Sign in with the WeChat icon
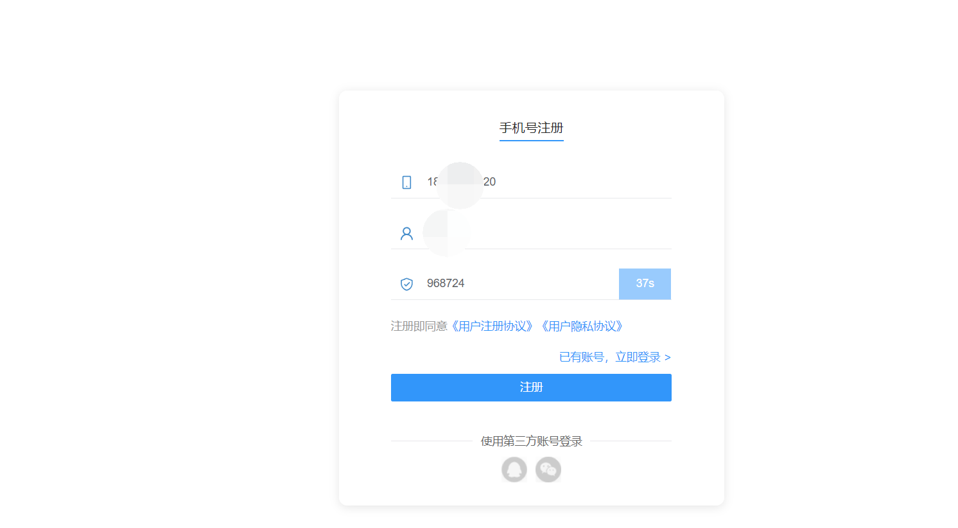The image size is (958, 528). tap(548, 470)
